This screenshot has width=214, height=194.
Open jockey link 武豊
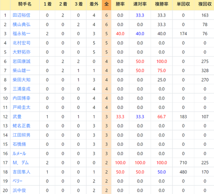[x=17, y=116]
